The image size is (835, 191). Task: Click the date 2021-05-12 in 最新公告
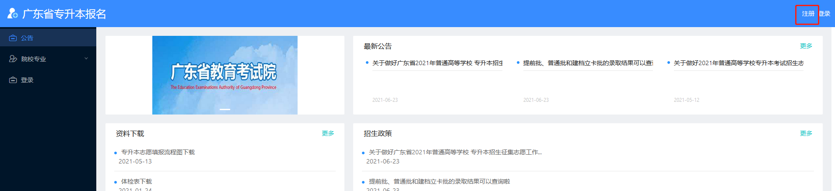pyautogui.click(x=687, y=100)
